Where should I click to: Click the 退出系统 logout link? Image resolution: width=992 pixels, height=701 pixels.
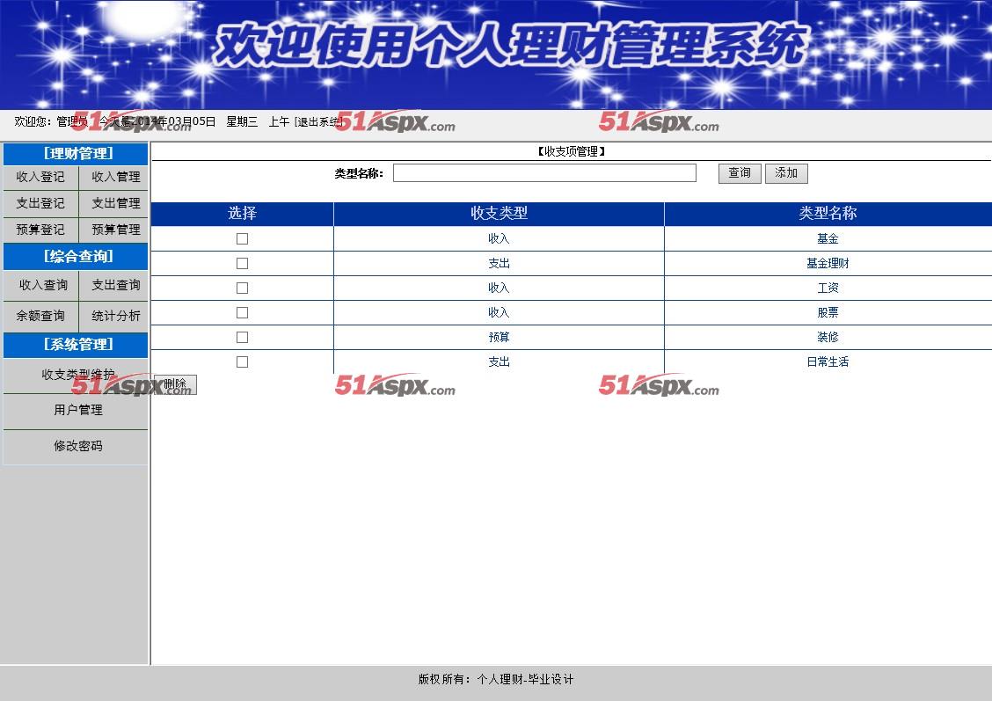[x=318, y=122]
